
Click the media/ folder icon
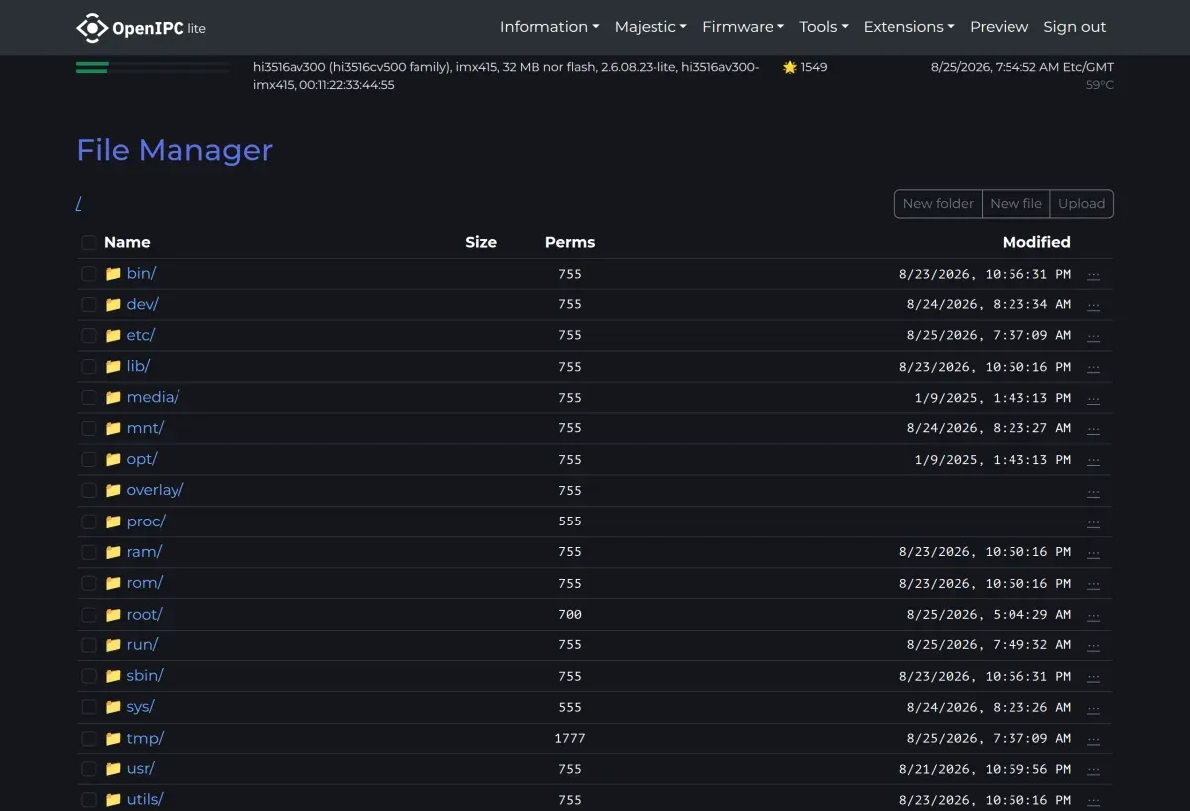click(x=113, y=397)
